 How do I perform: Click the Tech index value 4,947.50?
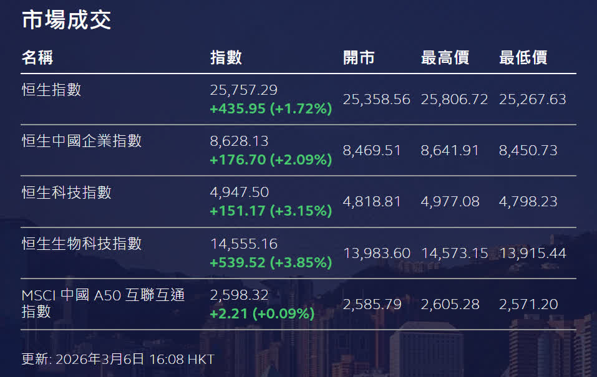point(238,193)
